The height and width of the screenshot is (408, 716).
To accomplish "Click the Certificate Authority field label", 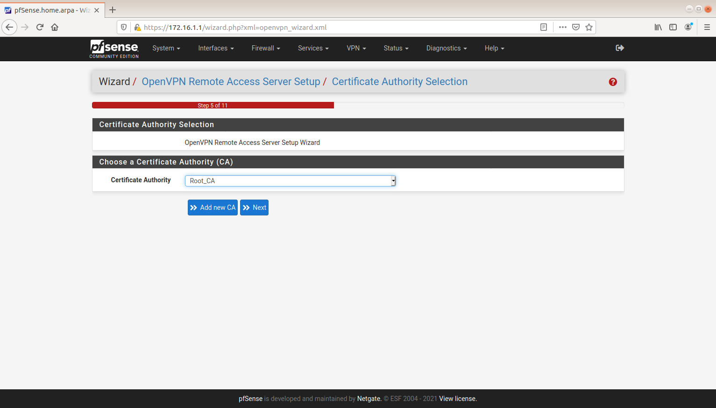I will click(141, 180).
